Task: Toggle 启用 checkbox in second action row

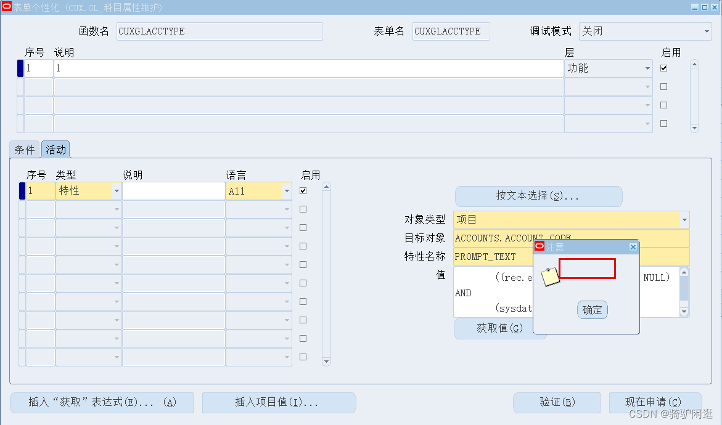Action: pos(303,209)
